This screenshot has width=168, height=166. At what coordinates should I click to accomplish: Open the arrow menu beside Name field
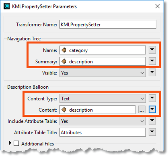[x=152, y=50]
